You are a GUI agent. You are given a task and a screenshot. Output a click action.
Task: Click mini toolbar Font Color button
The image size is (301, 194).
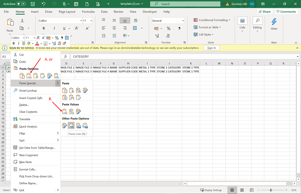tap(37, 44)
